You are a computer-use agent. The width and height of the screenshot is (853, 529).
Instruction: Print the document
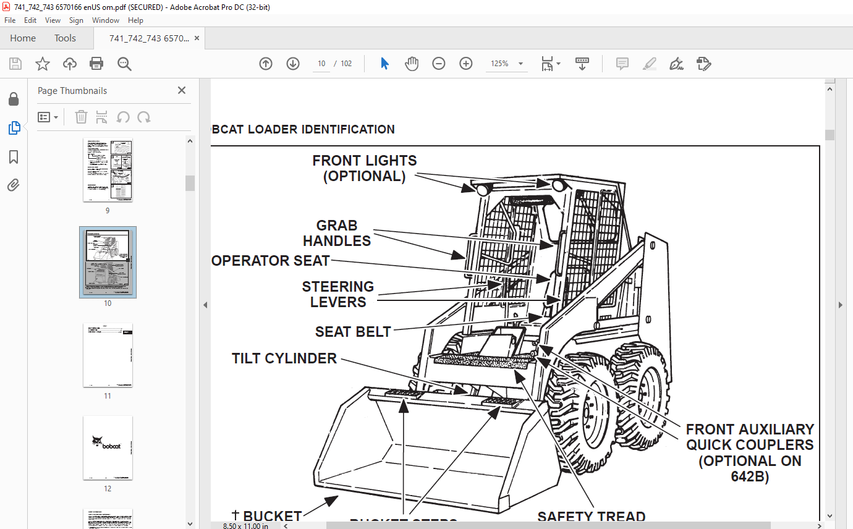click(96, 64)
